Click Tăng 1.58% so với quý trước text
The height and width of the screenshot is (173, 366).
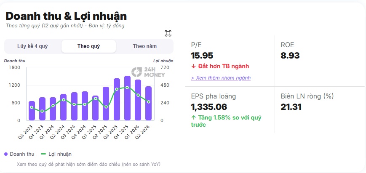226,121
